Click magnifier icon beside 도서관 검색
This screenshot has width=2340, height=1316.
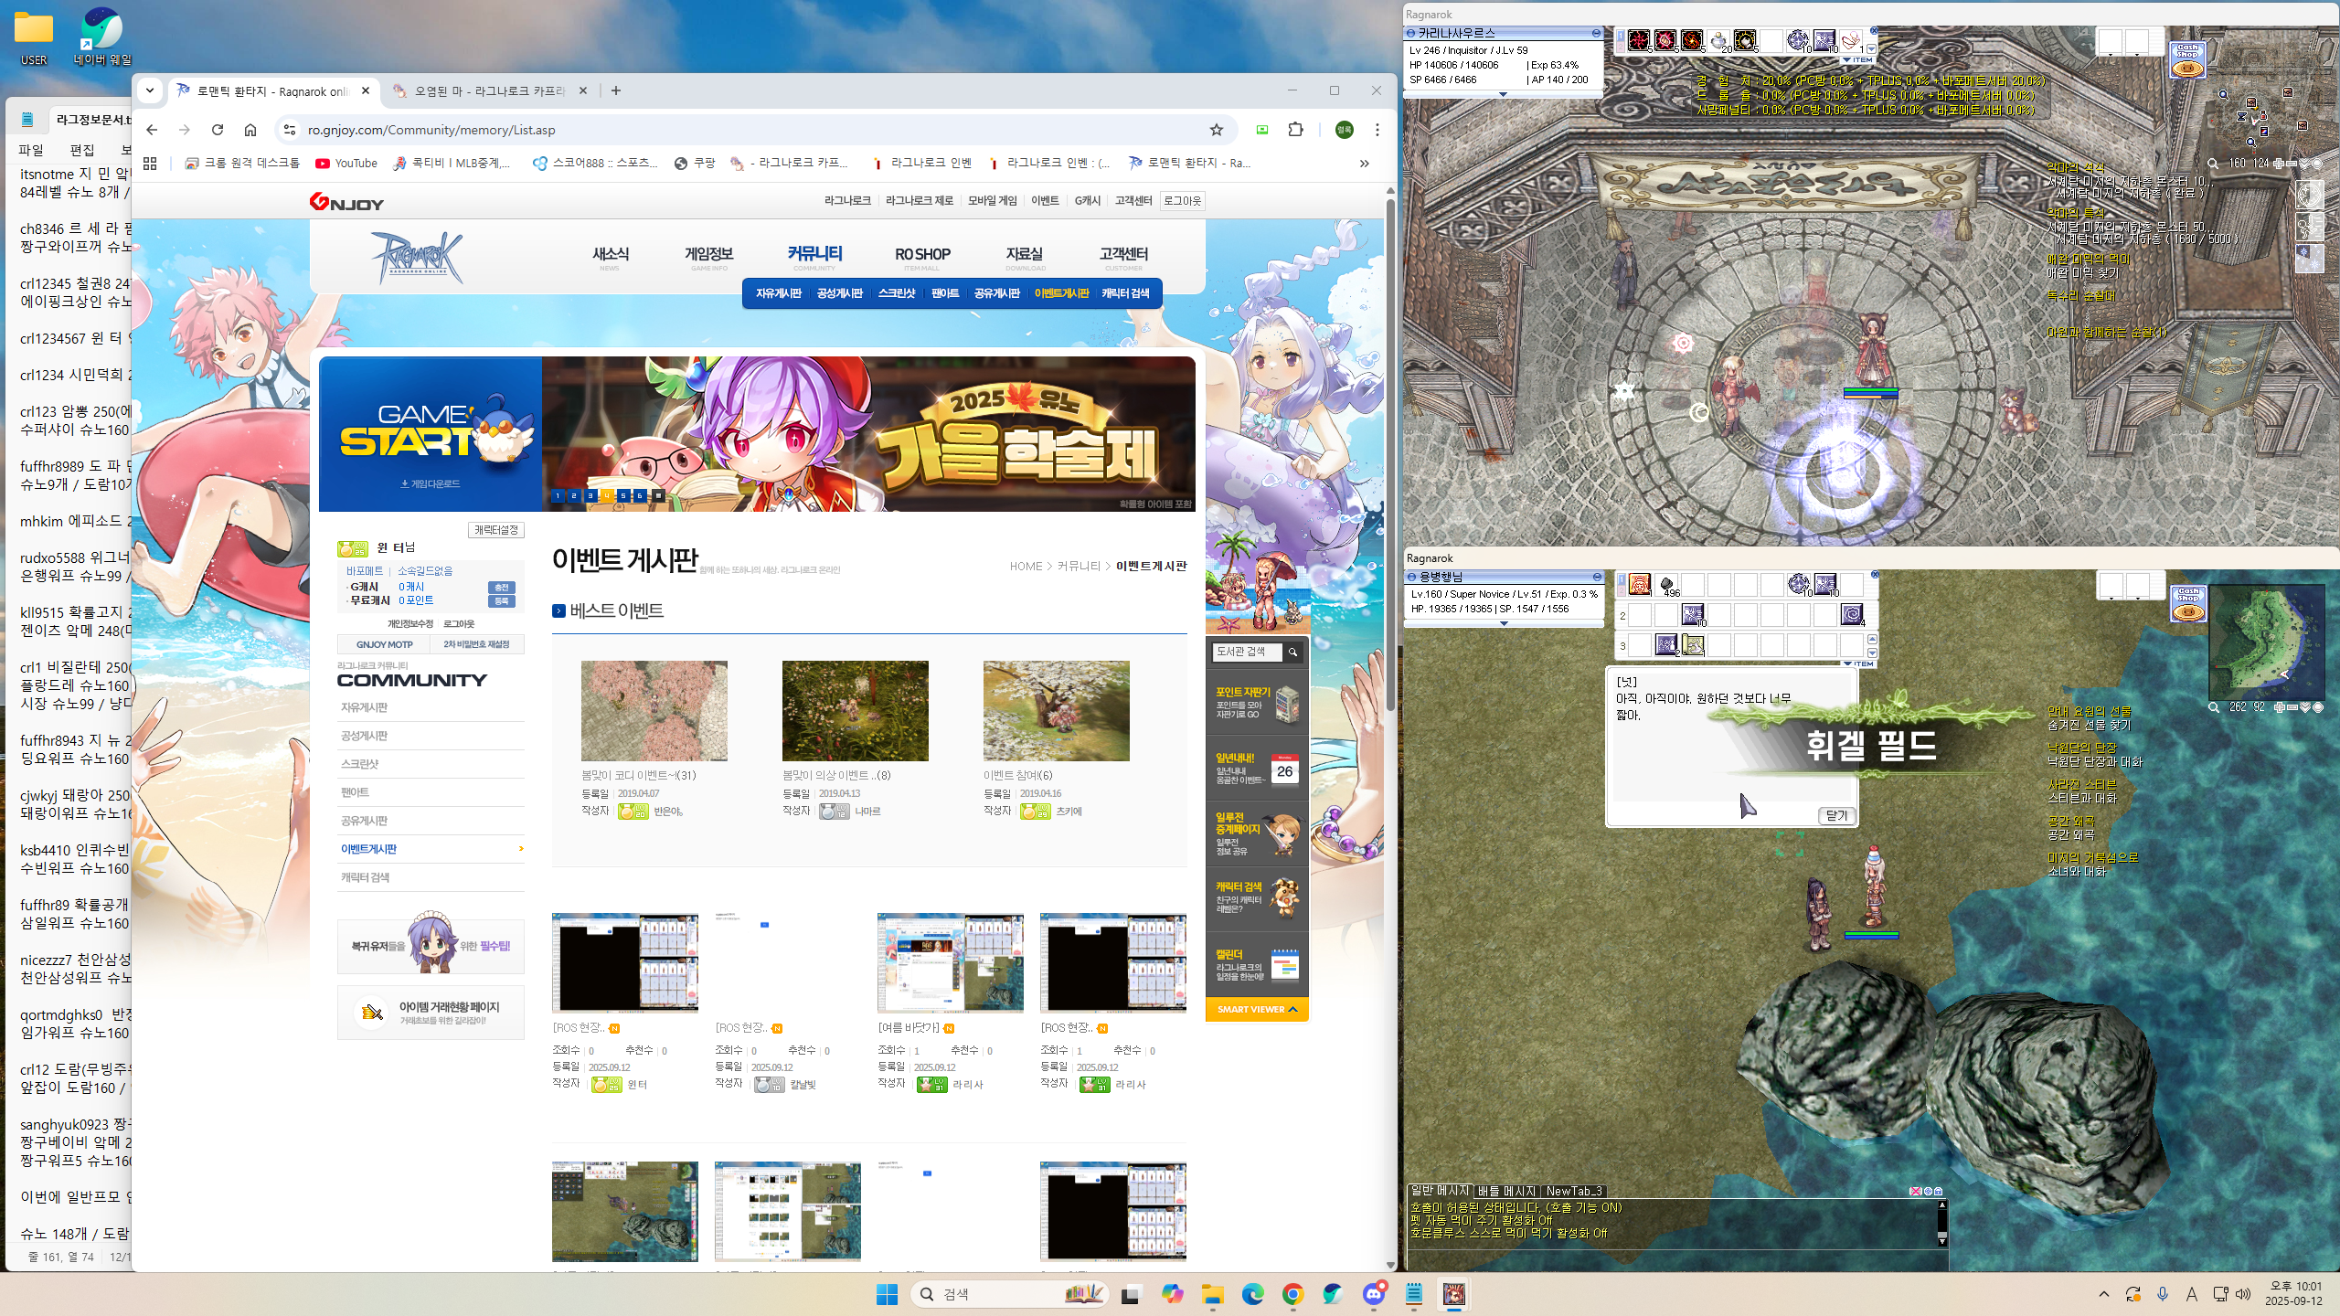(x=1292, y=652)
